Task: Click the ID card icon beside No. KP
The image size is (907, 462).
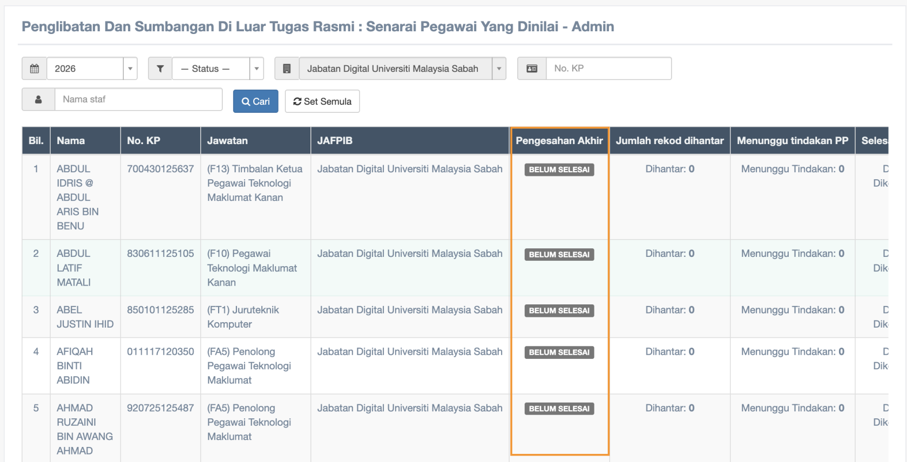Action: coord(532,69)
